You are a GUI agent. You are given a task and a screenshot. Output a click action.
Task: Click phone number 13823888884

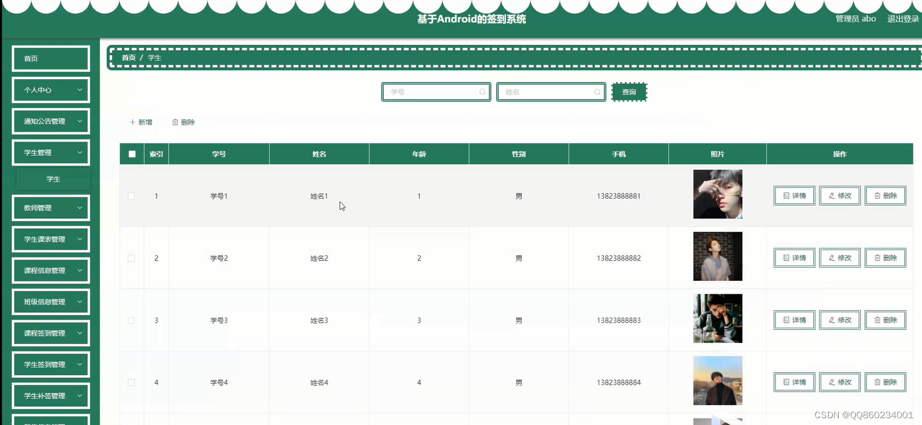tap(619, 383)
